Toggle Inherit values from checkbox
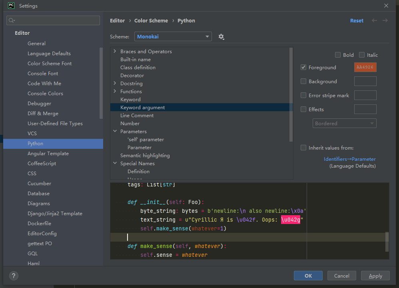Screen dimensions: 399x288 coord(303,148)
